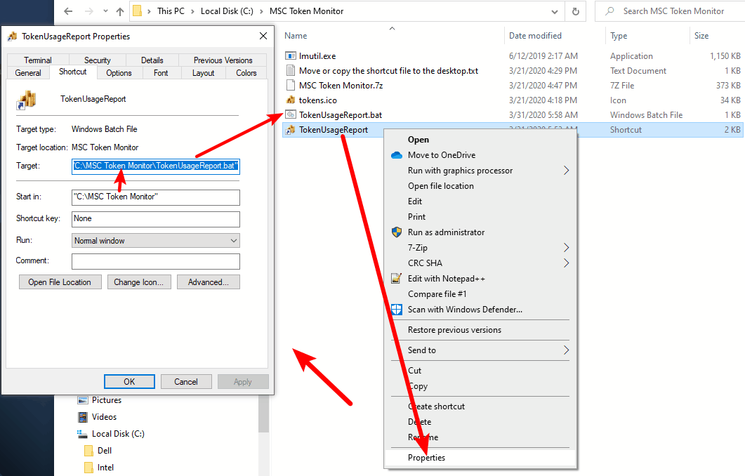Click the TokenUsageReport.bat file icon
The width and height of the screenshot is (745, 476).
click(291, 114)
